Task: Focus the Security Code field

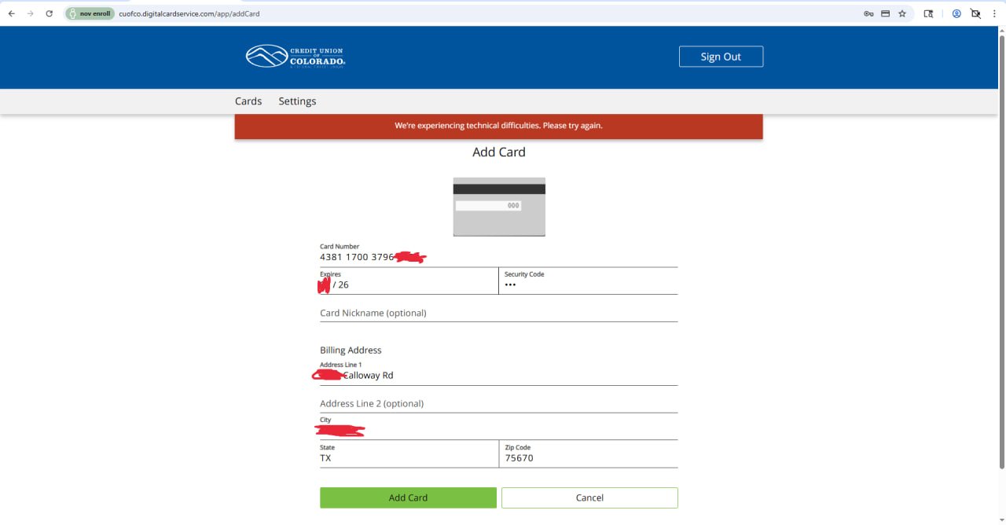Action: point(588,285)
